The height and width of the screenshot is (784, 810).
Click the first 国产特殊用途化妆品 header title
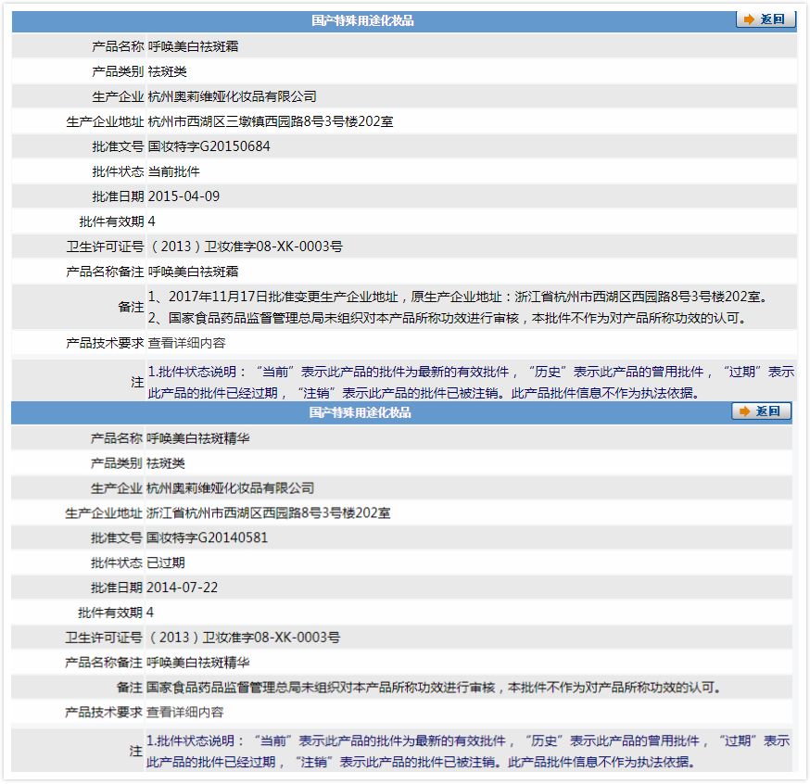click(362, 20)
